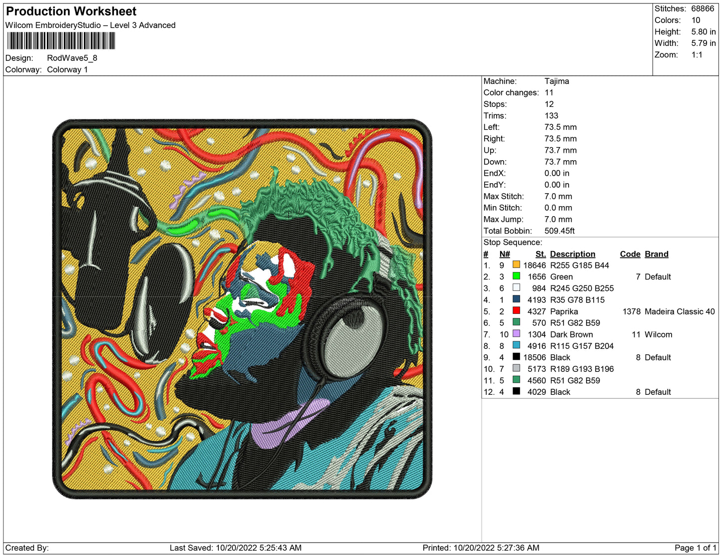
Task: Click "Wilcom EmbroideryStudio – Level 3 Advanced" text
Action: pyautogui.click(x=90, y=25)
